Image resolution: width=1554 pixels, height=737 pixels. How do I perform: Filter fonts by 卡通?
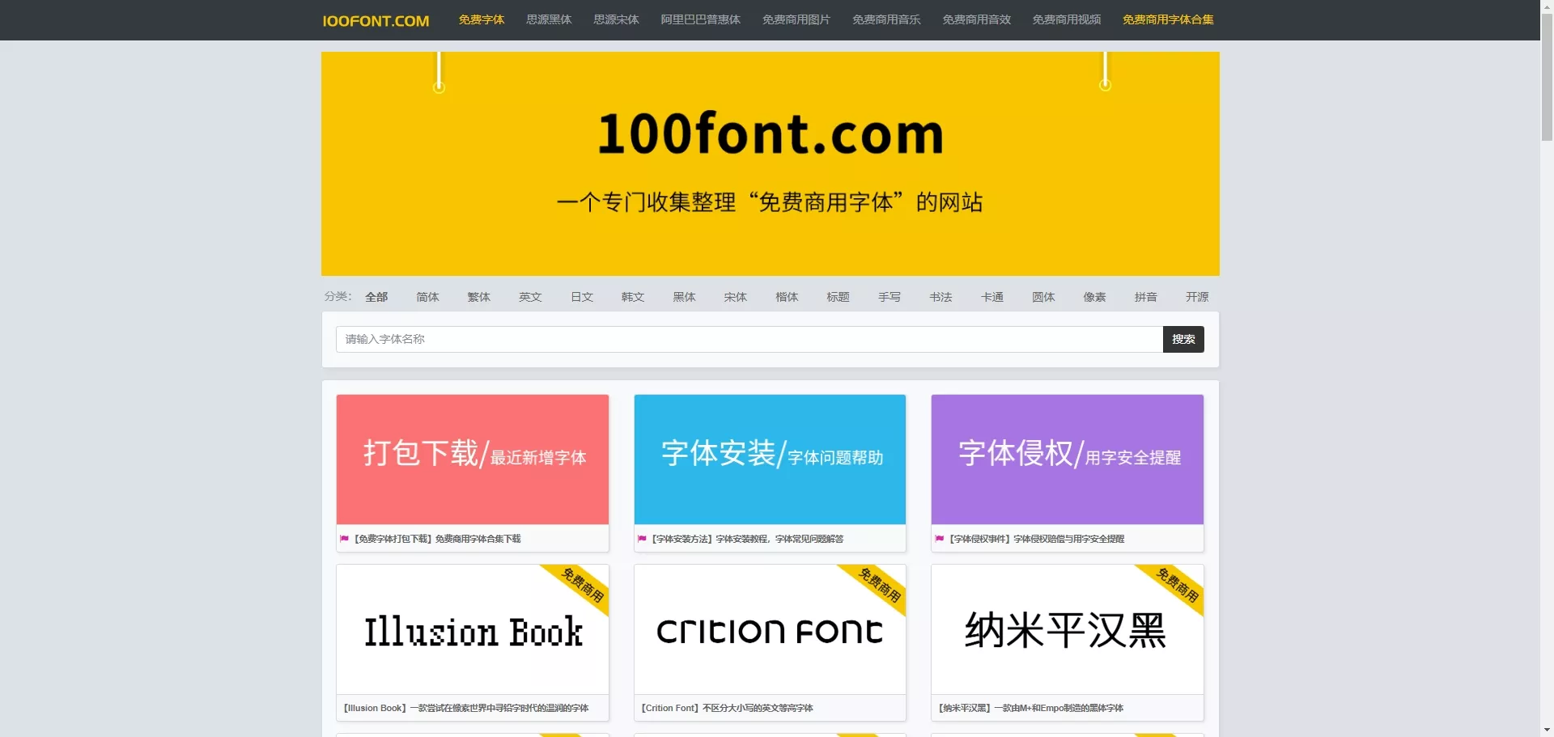click(x=992, y=297)
